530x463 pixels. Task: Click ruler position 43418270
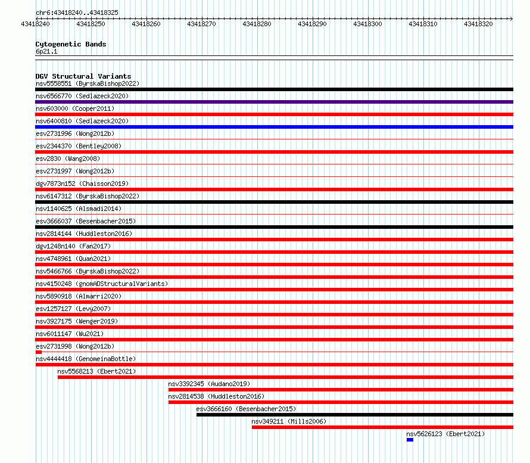[x=201, y=24]
